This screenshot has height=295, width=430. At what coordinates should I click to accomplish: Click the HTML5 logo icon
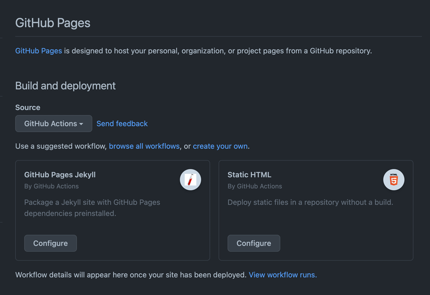(x=394, y=180)
